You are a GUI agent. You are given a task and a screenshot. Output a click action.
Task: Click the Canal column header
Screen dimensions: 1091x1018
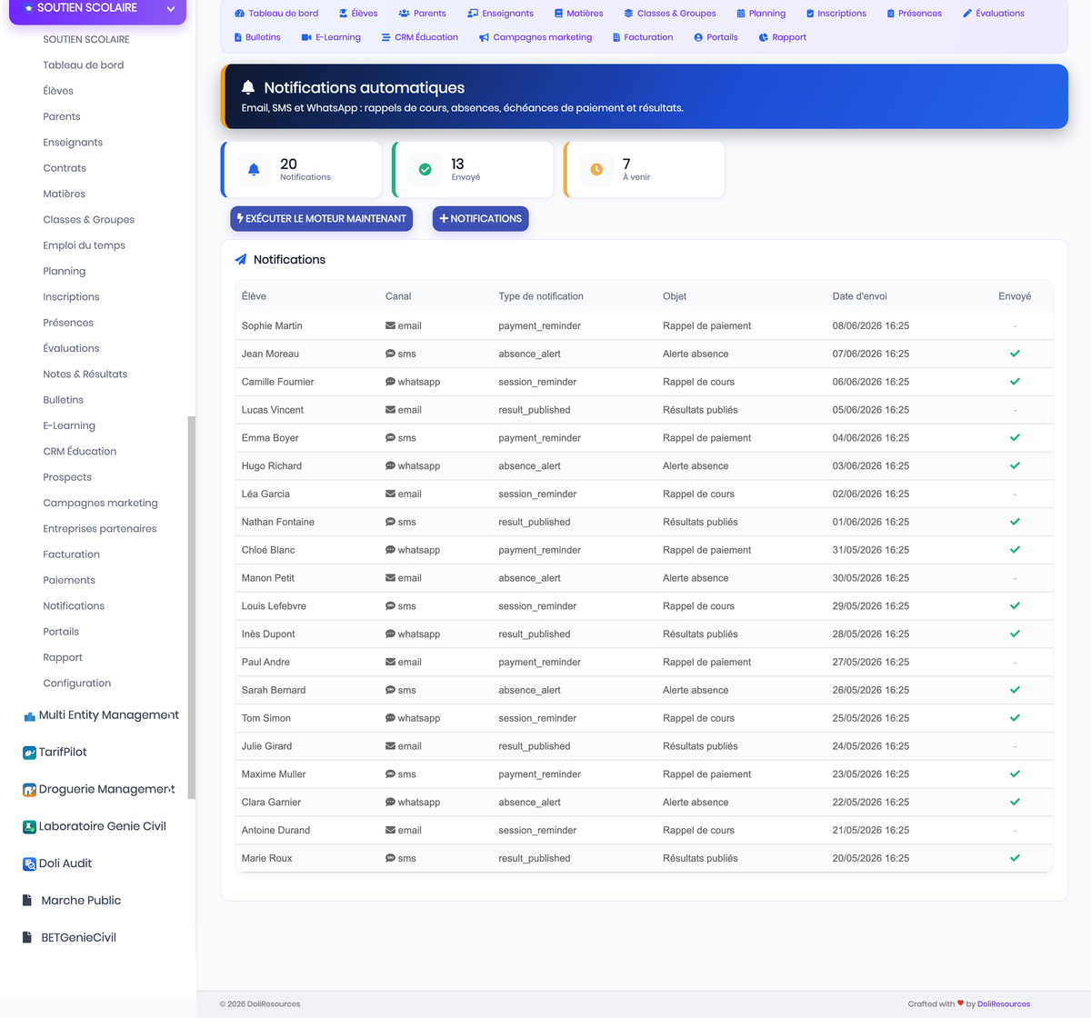(x=398, y=296)
